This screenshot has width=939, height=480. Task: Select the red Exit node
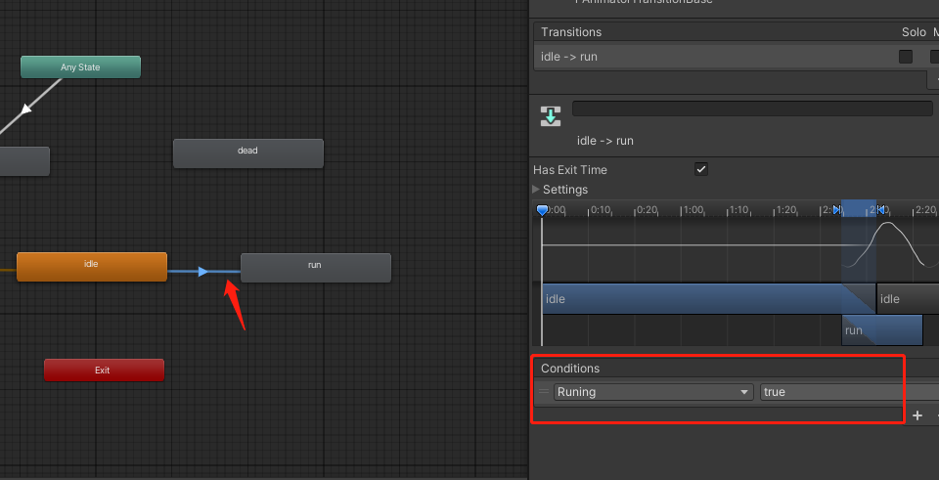105,370
